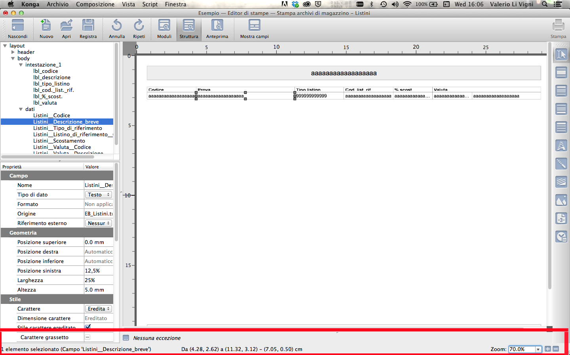Toggle the Struttura panel button
Screen dimensions: 570x355
pyautogui.click(x=189, y=26)
